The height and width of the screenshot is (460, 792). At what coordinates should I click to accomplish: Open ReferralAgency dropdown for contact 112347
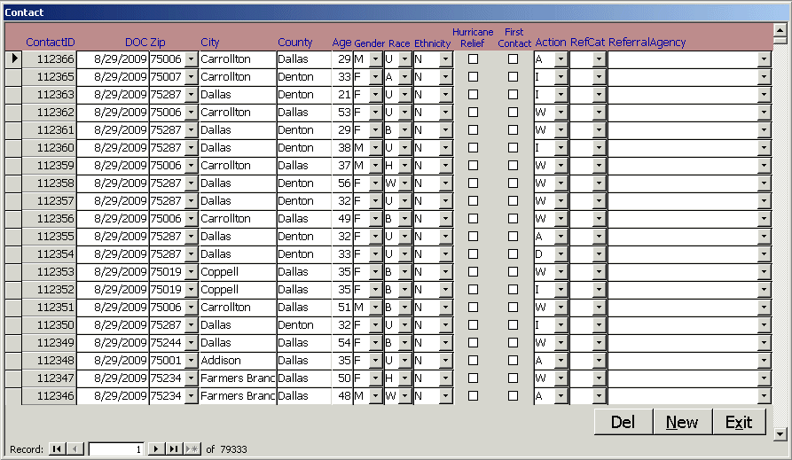coord(764,378)
